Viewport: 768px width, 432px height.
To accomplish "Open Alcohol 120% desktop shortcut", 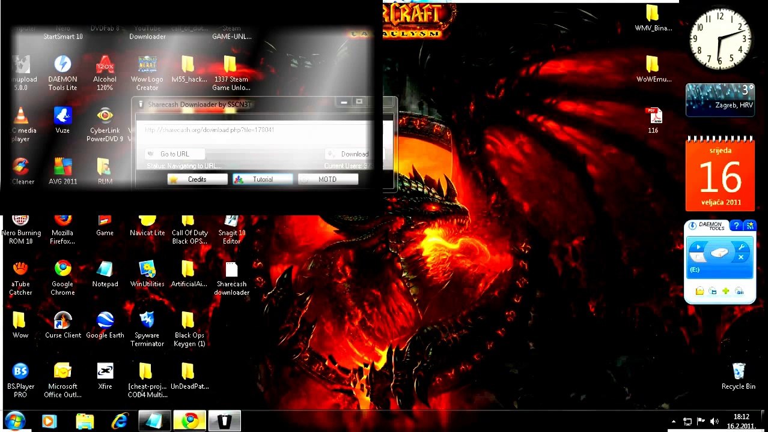I will [105, 73].
